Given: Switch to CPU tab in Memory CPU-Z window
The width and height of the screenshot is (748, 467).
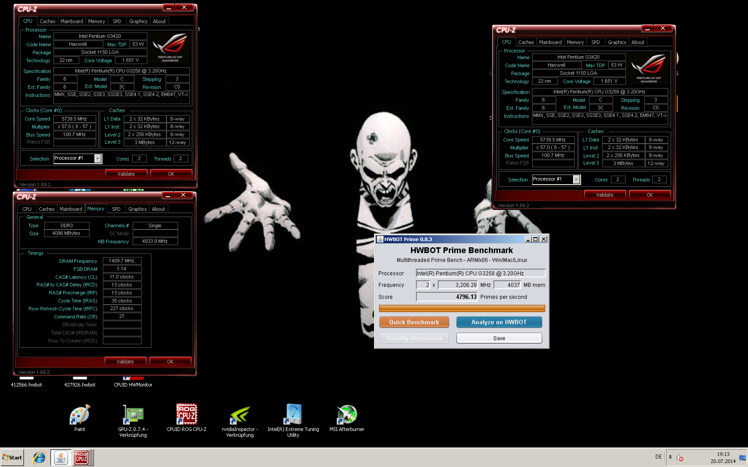Looking at the screenshot, I should point(27,209).
